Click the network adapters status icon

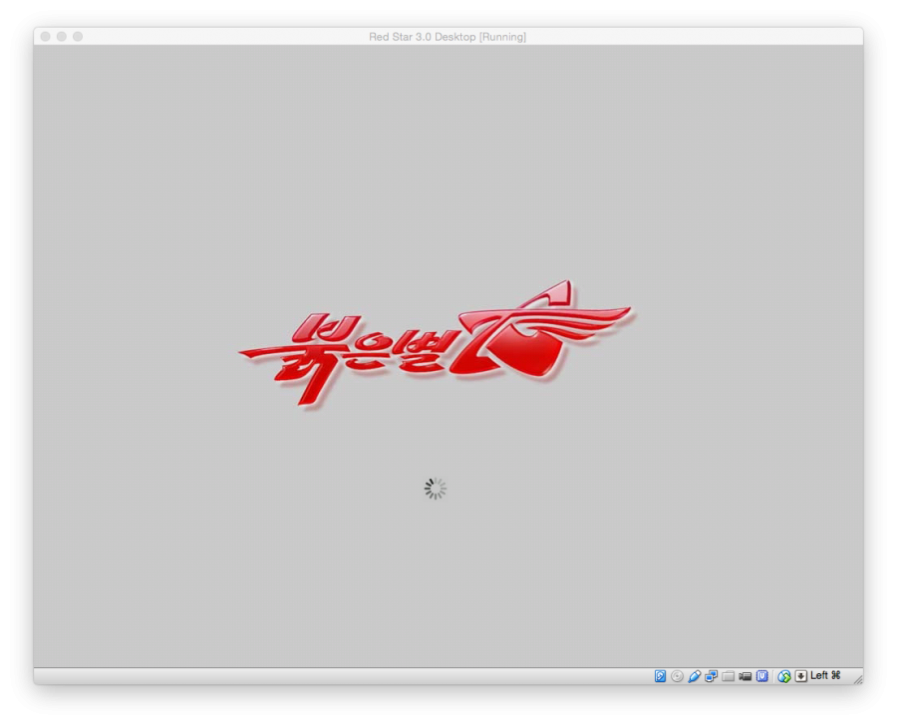[x=711, y=676]
